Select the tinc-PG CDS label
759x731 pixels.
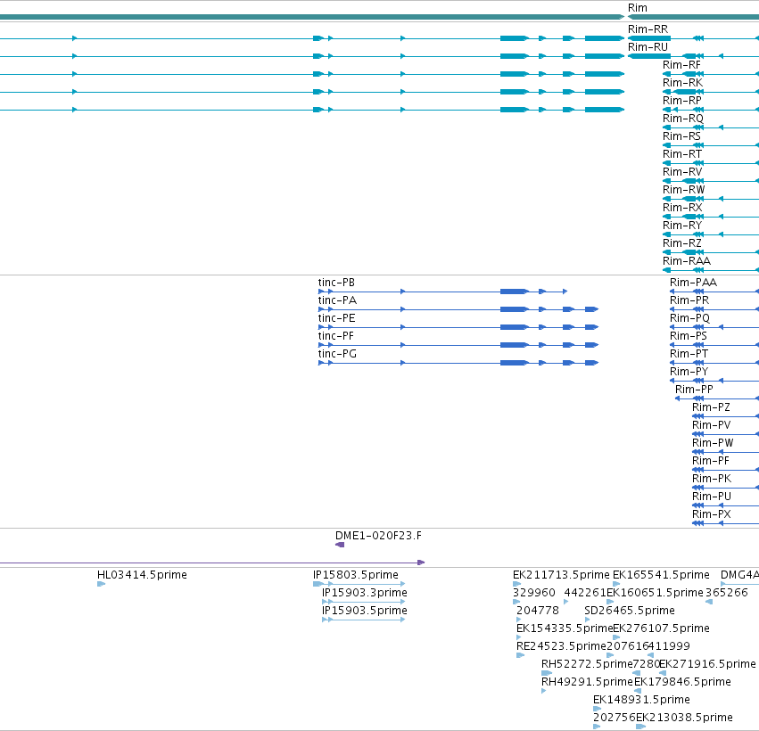point(337,354)
